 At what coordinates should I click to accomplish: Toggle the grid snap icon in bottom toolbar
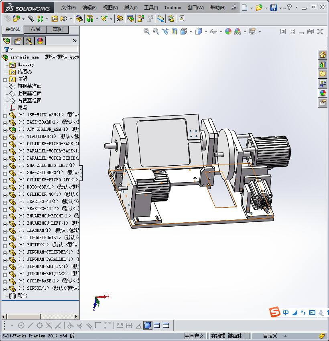tap(129, 325)
